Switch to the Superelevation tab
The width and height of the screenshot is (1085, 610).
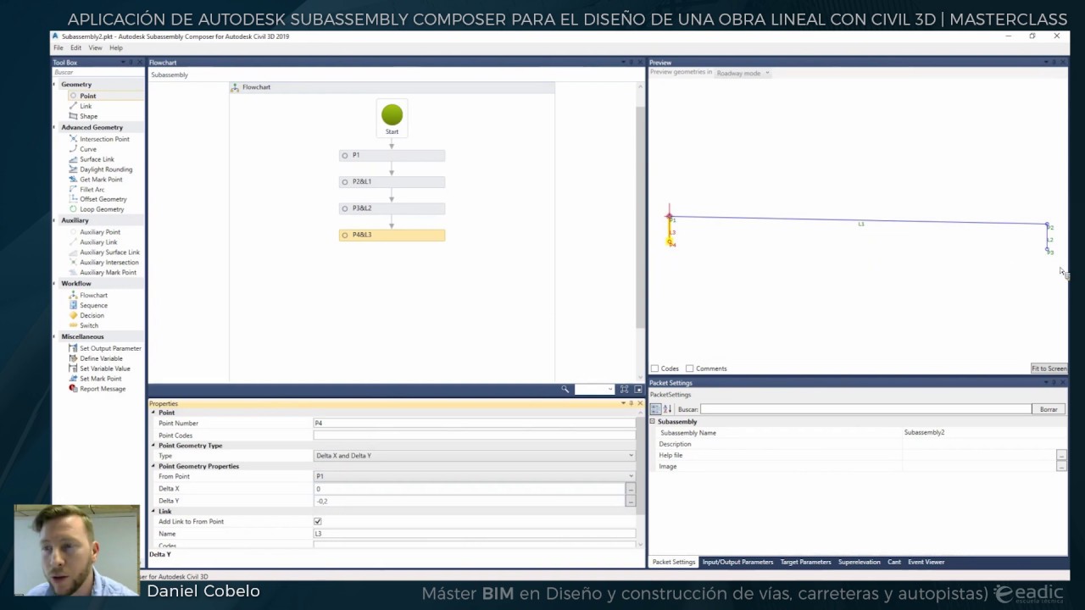(860, 562)
